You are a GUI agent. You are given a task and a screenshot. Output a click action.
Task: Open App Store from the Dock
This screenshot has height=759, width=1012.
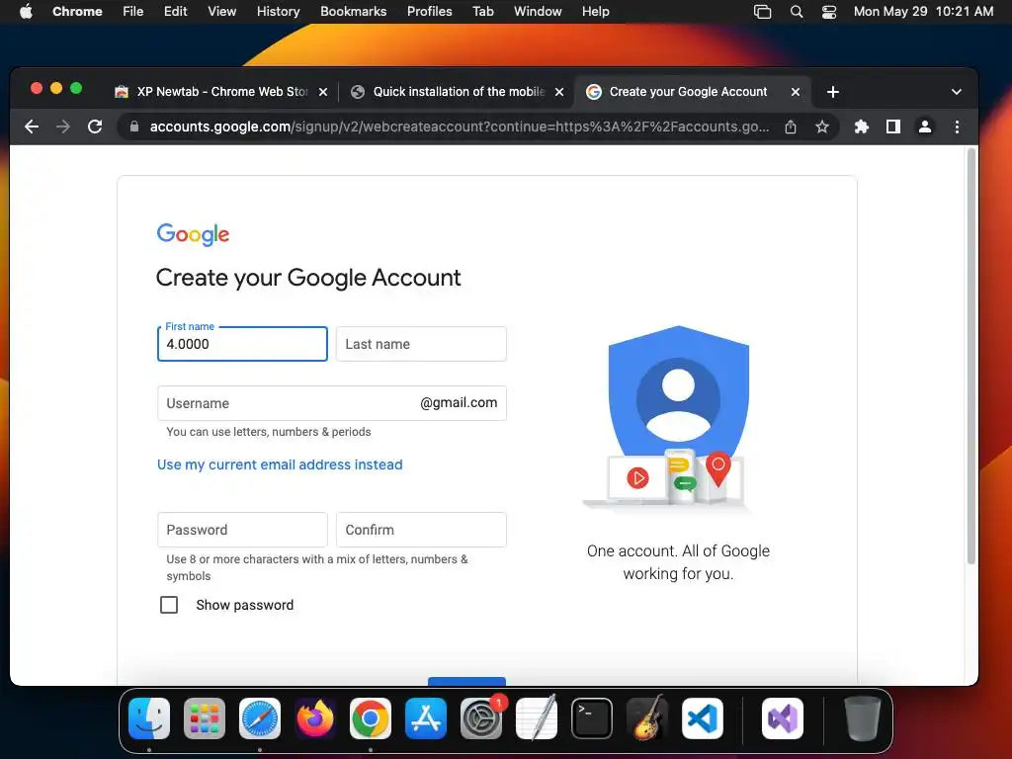(x=426, y=718)
